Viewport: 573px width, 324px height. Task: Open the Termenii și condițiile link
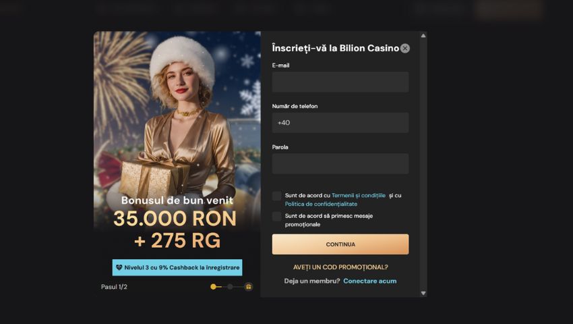[x=359, y=196]
